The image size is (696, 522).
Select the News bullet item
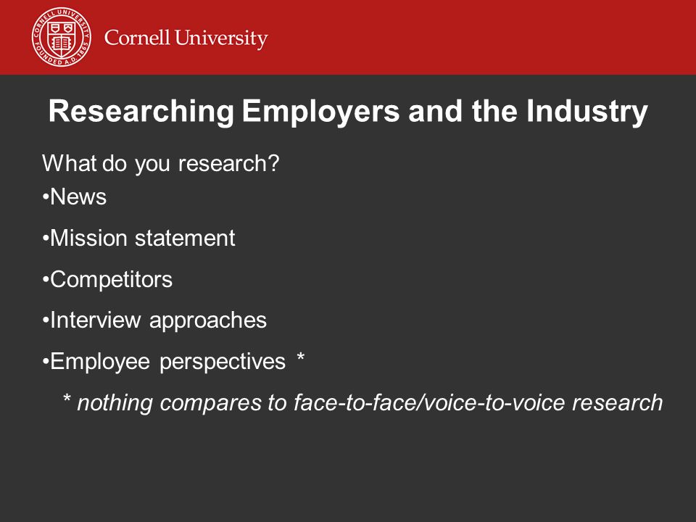(x=75, y=196)
